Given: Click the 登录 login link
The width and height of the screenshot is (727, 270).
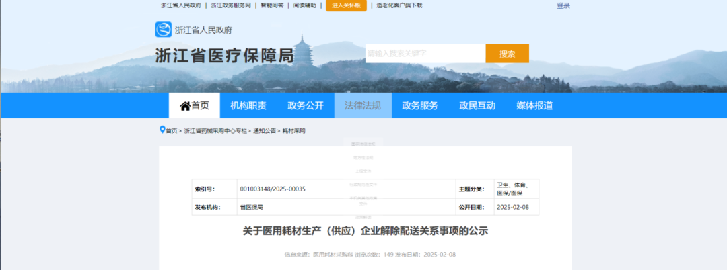Looking at the screenshot, I should tap(563, 5).
